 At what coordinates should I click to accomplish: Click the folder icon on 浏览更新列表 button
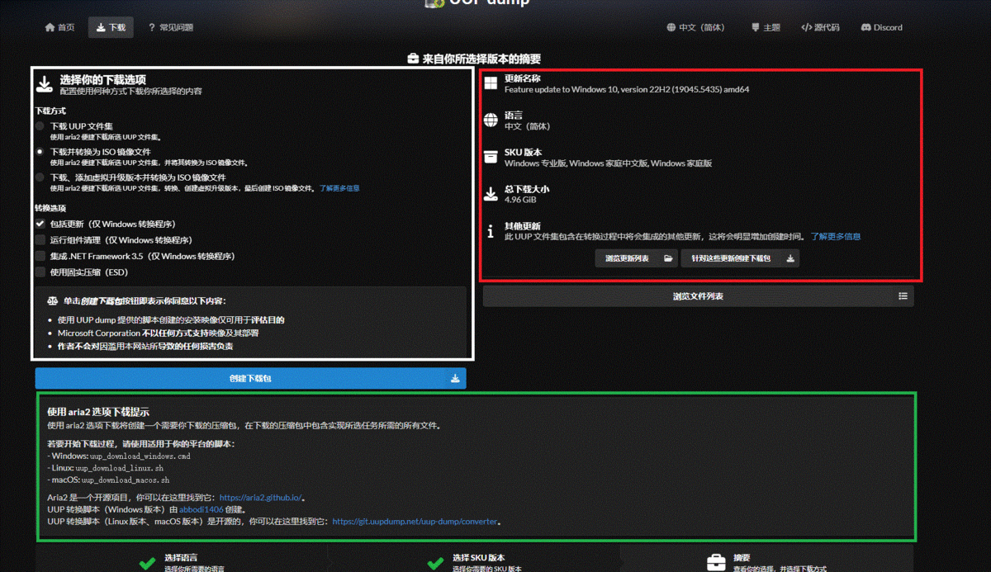coord(668,258)
